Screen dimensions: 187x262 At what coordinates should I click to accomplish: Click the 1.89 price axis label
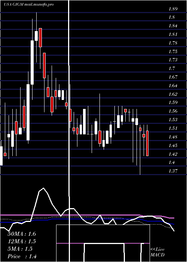[173, 9]
